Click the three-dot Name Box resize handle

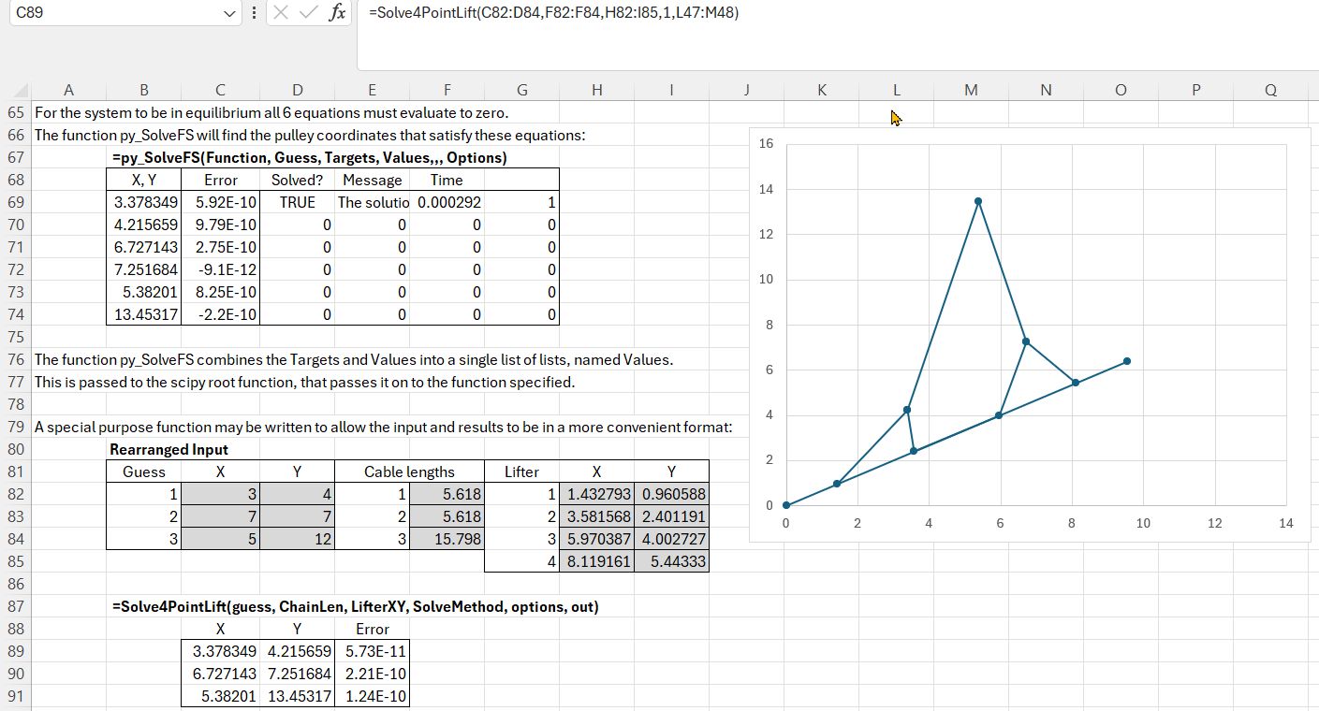[x=255, y=14]
